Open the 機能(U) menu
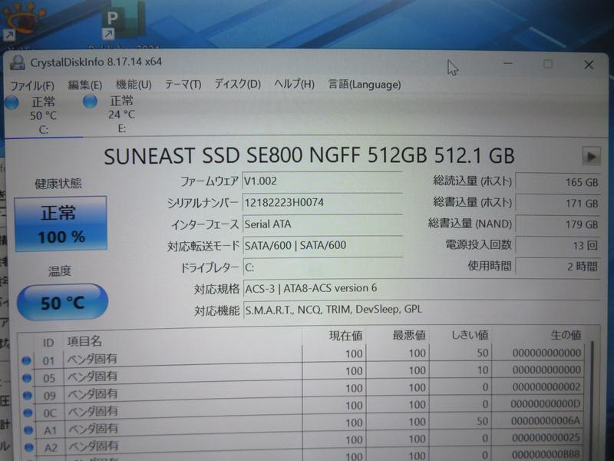The height and width of the screenshot is (461, 614). pos(134,85)
